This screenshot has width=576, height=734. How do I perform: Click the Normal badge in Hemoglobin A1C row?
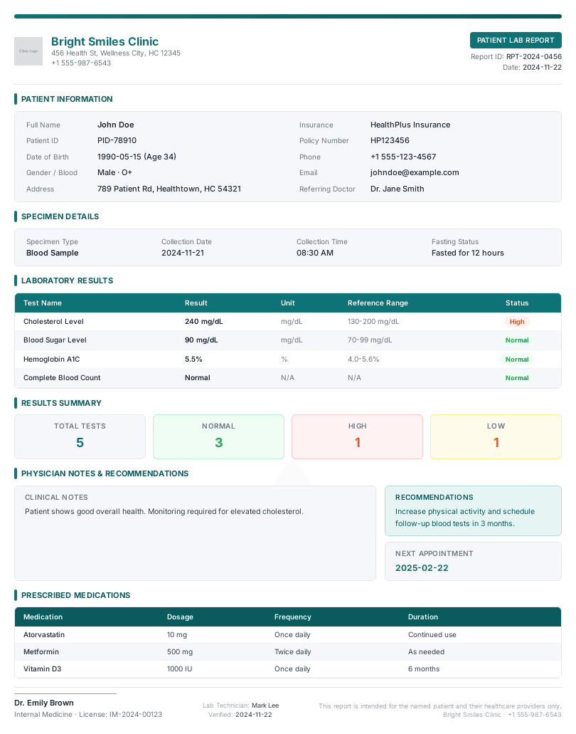click(x=517, y=360)
